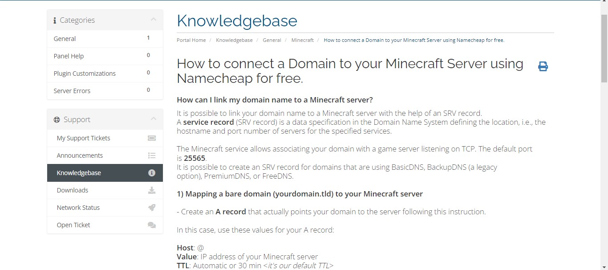Click the print icon next to the article title
The image size is (608, 270).
(543, 66)
